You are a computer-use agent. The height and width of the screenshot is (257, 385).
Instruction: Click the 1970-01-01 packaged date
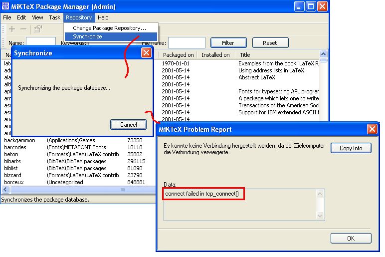(x=176, y=63)
